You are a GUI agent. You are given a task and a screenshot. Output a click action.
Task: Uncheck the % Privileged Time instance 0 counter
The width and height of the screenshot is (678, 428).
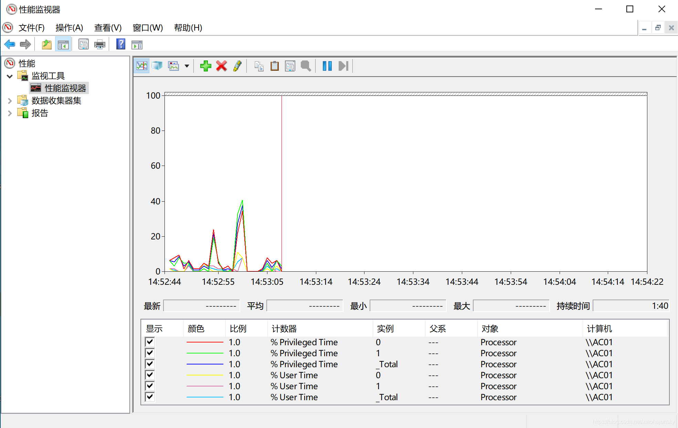[150, 342]
